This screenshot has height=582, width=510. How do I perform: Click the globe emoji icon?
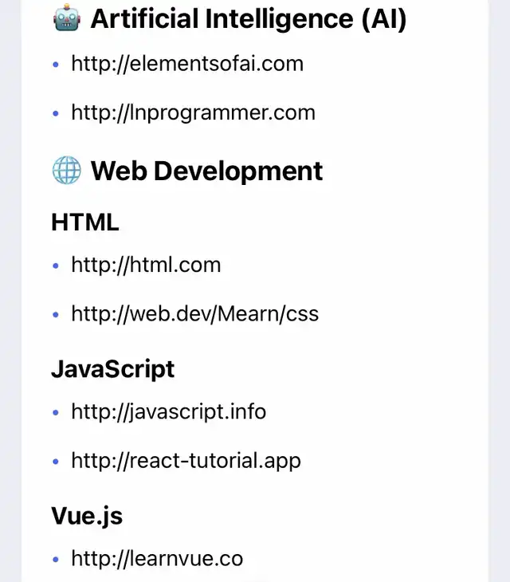tap(66, 170)
